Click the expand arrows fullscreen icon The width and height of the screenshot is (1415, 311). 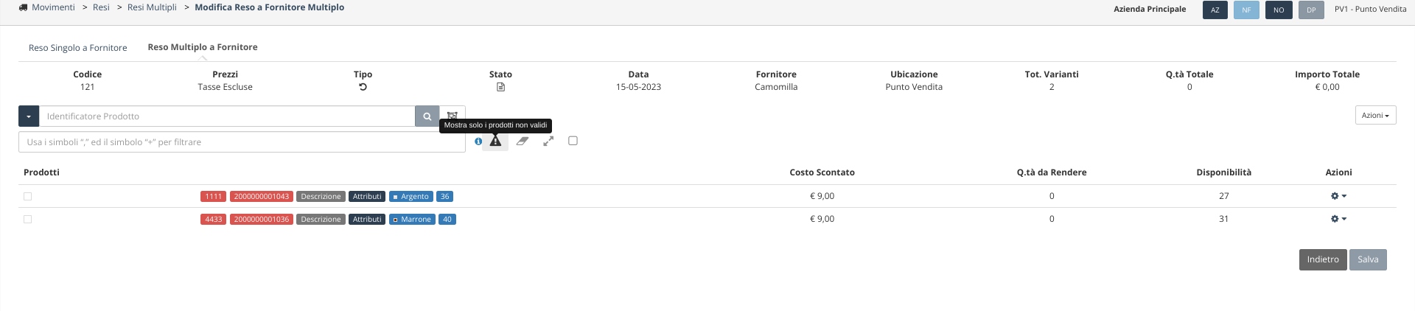click(548, 141)
